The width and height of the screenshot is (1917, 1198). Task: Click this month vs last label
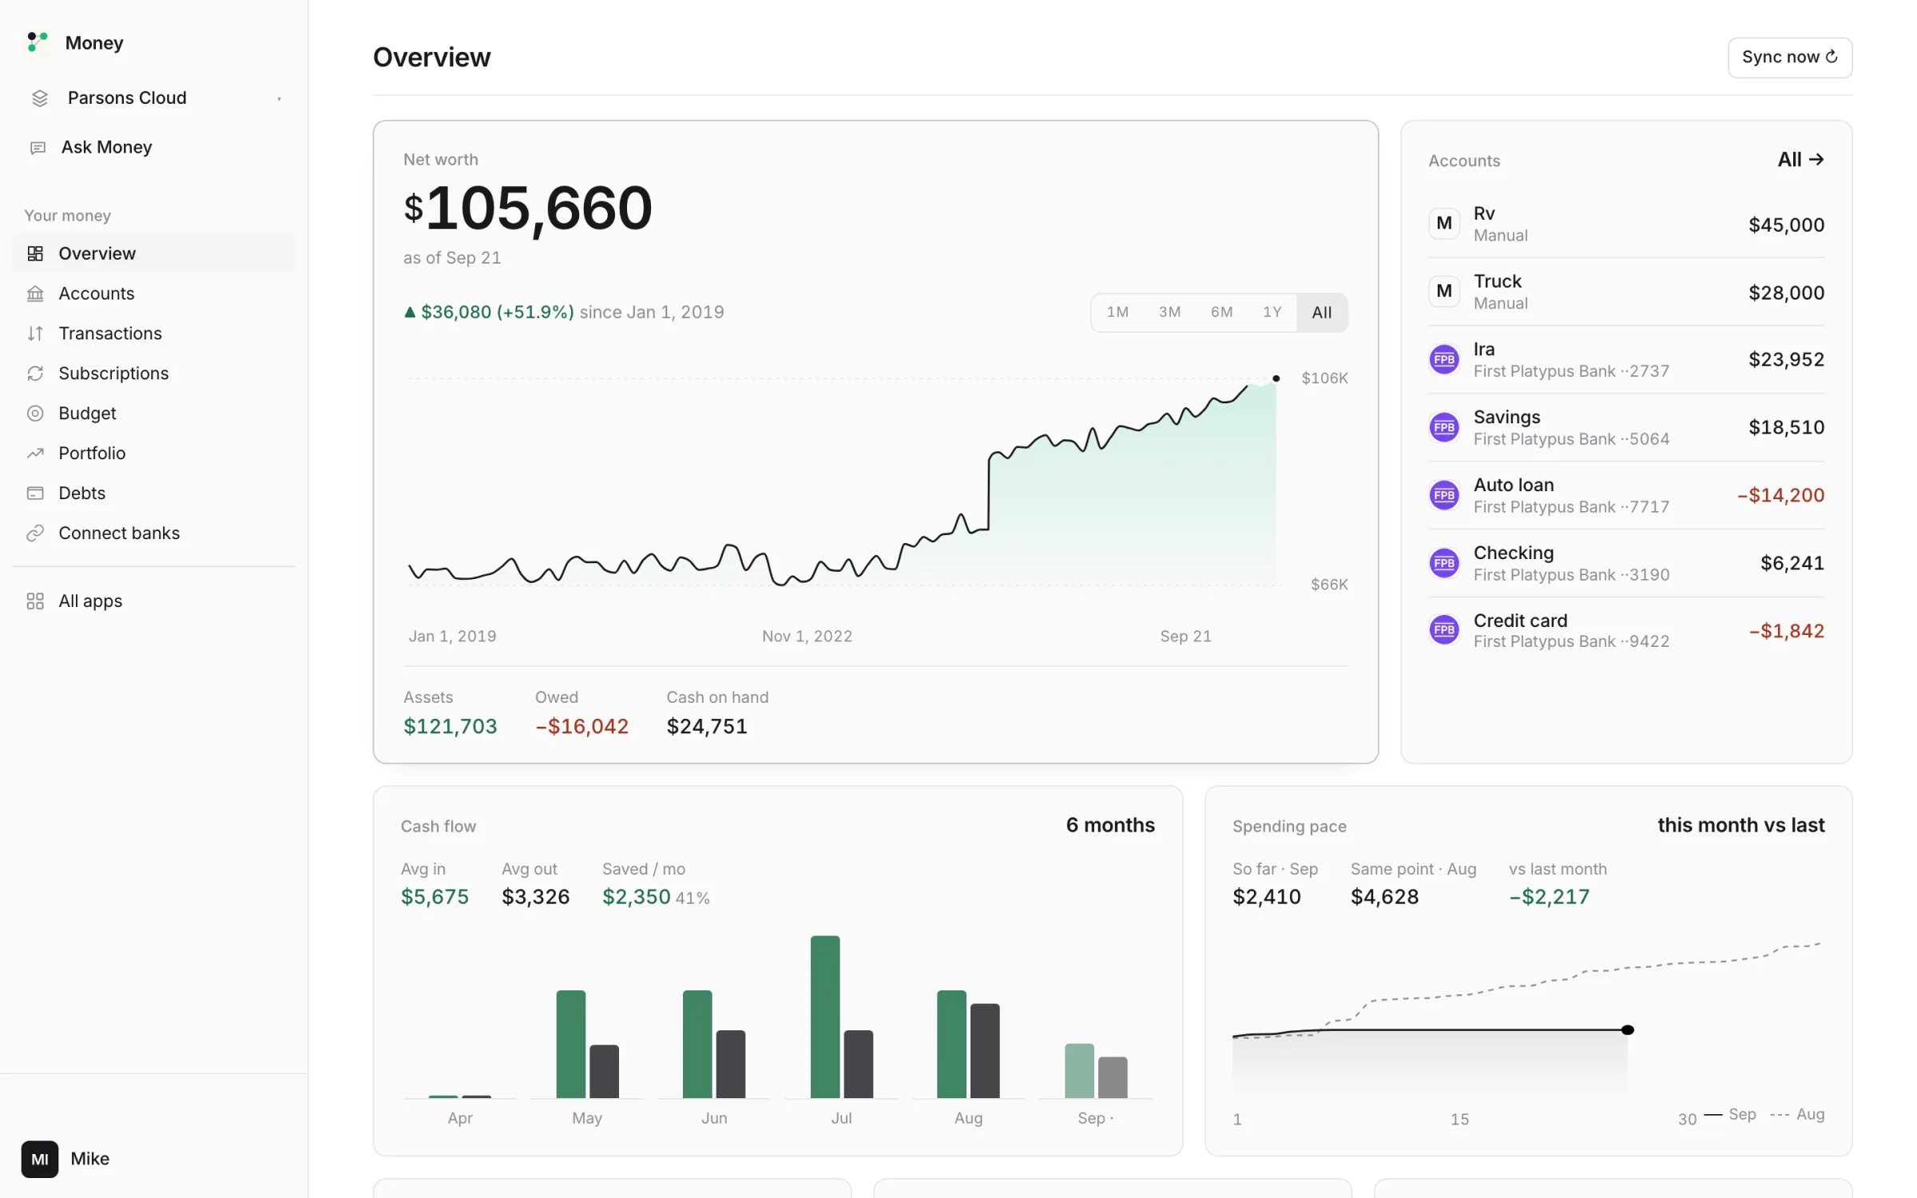click(x=1740, y=825)
